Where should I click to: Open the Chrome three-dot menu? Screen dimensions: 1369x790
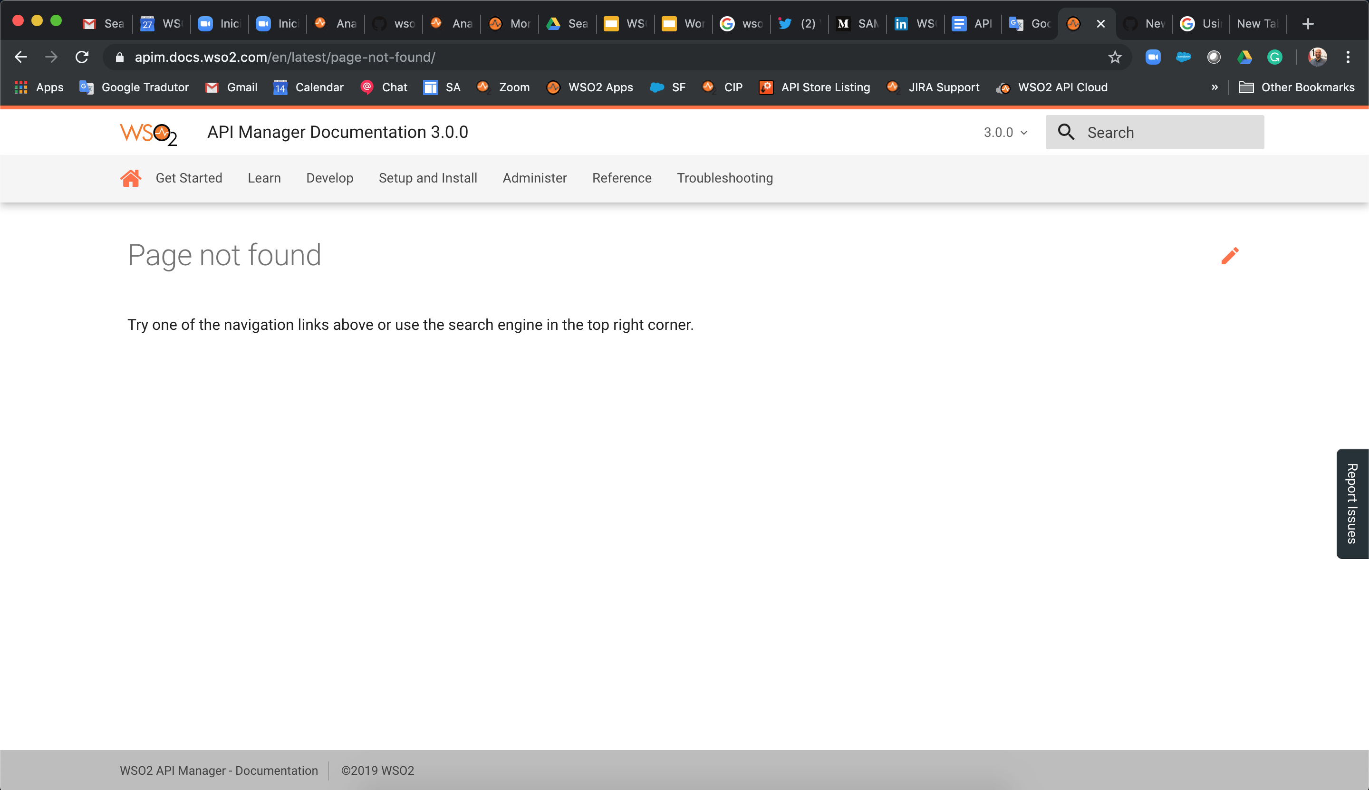coord(1348,57)
